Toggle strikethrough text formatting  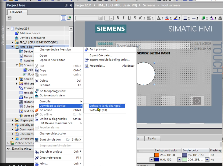[x=135, y=18]
